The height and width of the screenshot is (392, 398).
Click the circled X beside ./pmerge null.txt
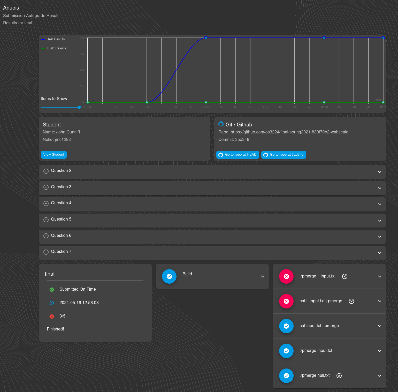tap(339, 375)
